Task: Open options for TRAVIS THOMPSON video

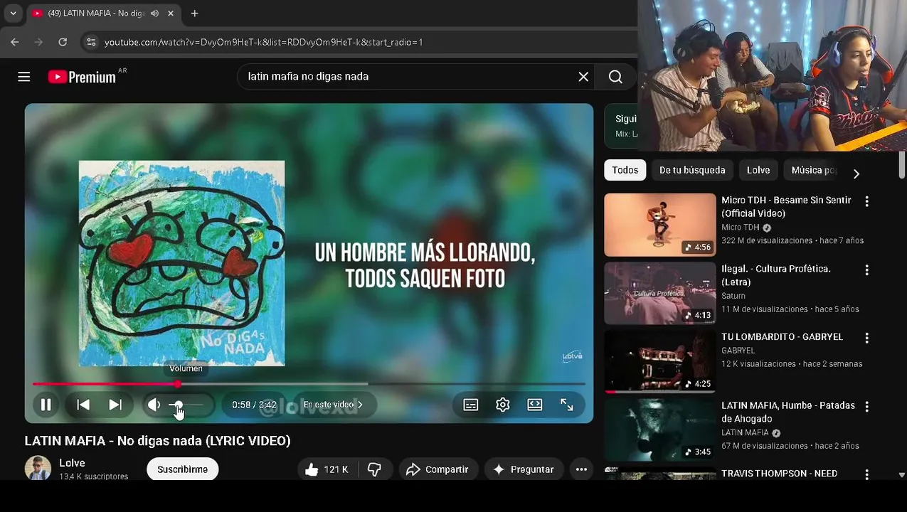Action: 866,474
